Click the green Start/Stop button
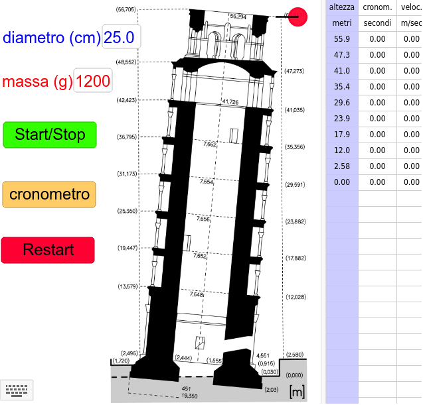The width and height of the screenshot is (423, 405). [50, 135]
